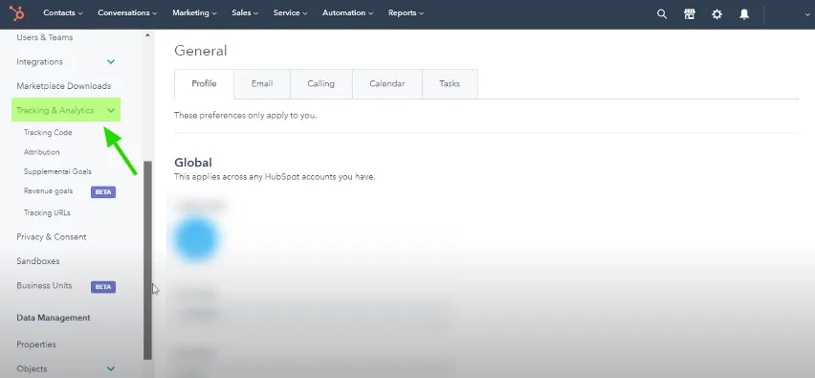Open the Integrations sidebar item
Image resolution: width=815 pixels, height=378 pixels.
coord(39,62)
